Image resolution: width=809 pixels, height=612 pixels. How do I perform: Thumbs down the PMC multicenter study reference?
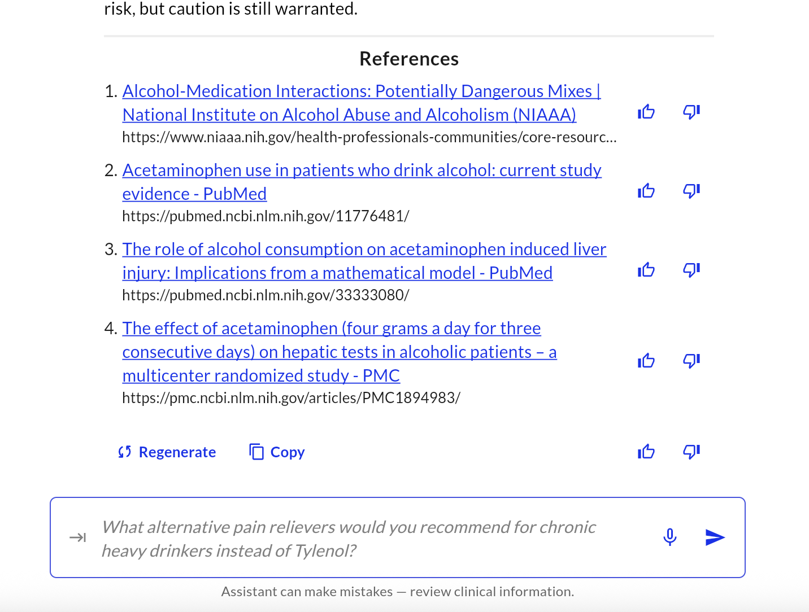coord(691,361)
